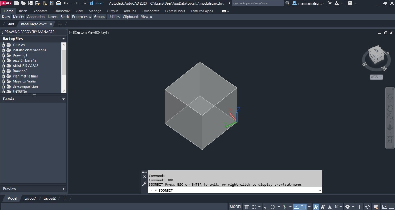
Task: Add a new layout with plus button
Action: pos(65,198)
